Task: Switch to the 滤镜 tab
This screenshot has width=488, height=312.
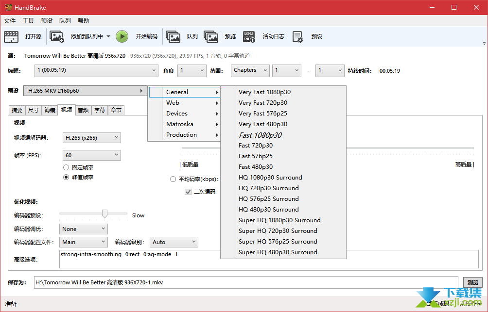Action: pos(50,110)
